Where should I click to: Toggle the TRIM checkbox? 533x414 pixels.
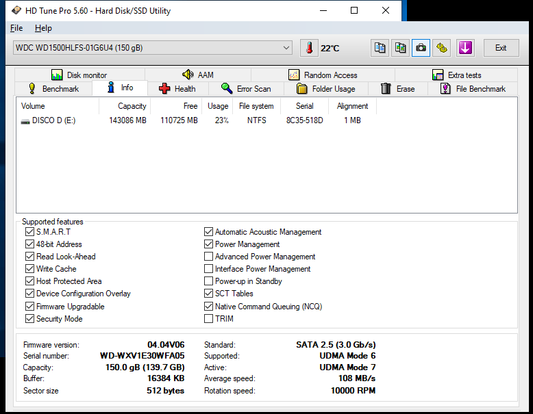pyautogui.click(x=208, y=319)
